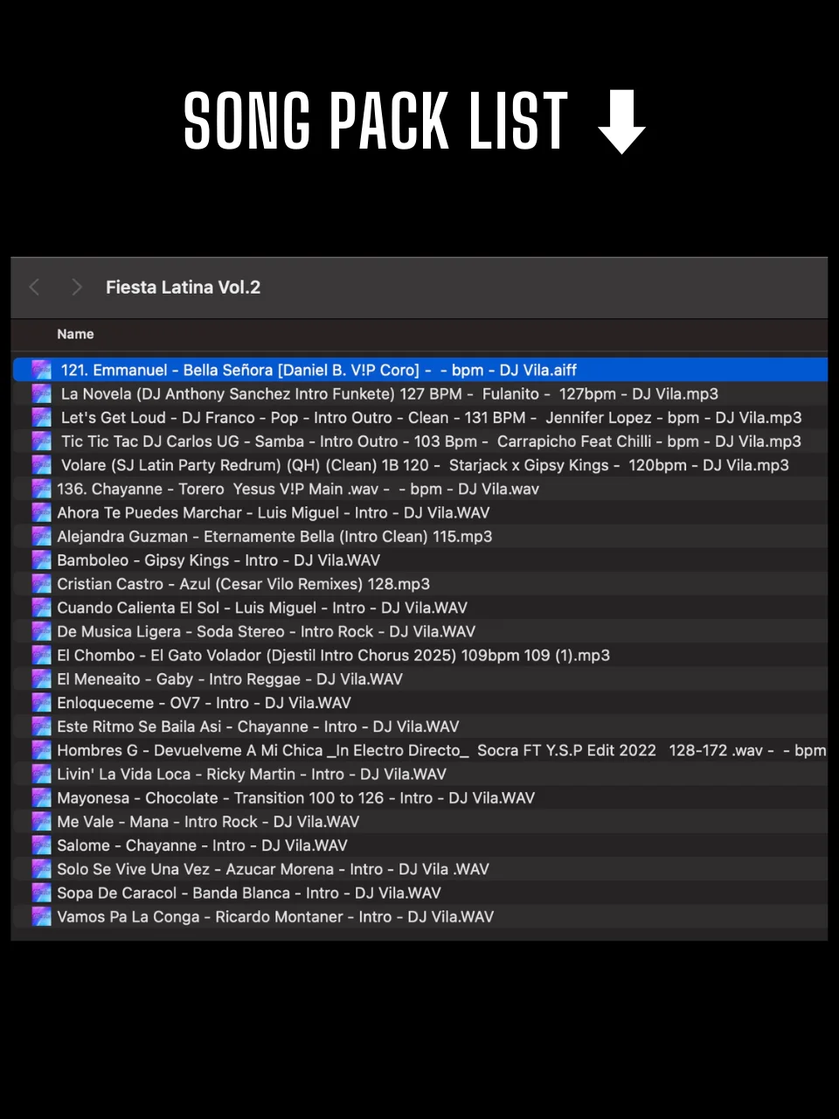Click the file icon for Alejandra Guzman - Eternamente Bella
This screenshot has width=839, height=1119.
[x=41, y=536]
